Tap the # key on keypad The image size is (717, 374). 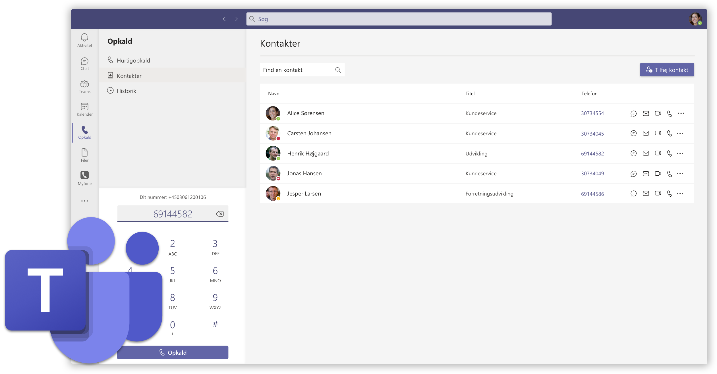[215, 324]
